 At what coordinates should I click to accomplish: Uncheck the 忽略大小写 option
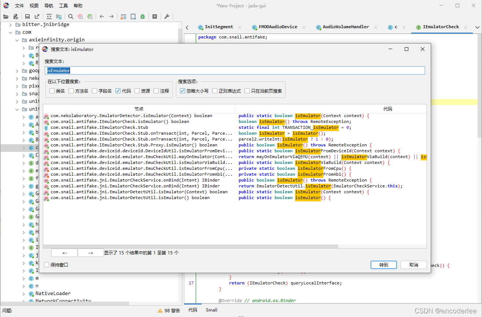(x=183, y=91)
